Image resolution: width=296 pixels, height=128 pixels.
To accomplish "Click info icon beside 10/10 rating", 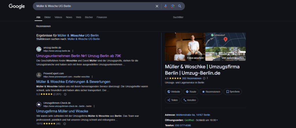I will pyautogui.click(x=64, y=124).
